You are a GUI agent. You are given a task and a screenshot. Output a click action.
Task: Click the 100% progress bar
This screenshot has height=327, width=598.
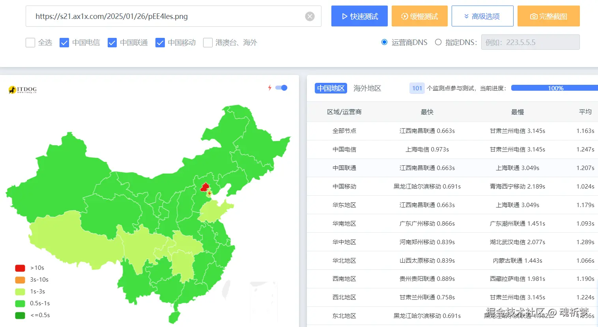tap(555, 88)
